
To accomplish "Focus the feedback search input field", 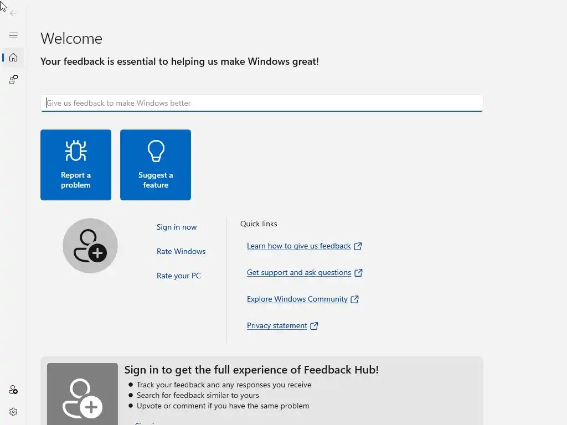I will (x=262, y=103).
